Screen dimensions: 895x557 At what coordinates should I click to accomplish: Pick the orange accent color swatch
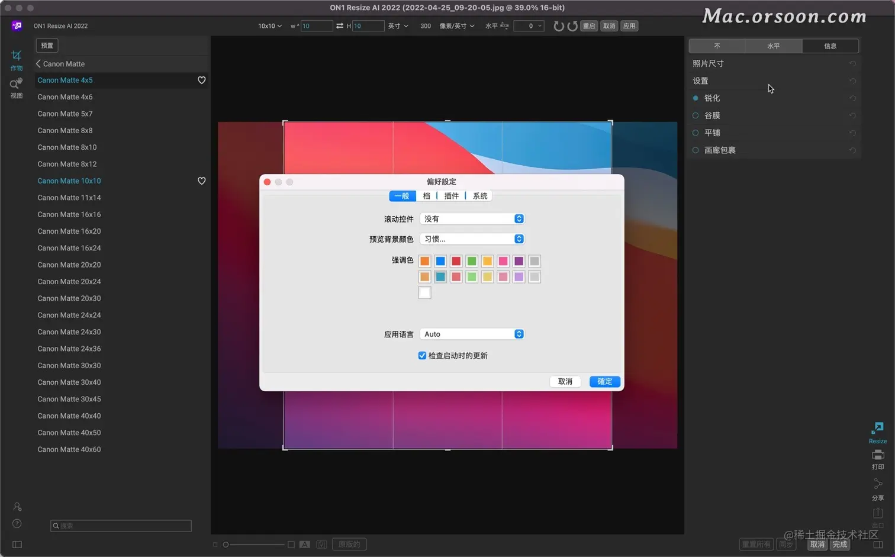coord(425,261)
